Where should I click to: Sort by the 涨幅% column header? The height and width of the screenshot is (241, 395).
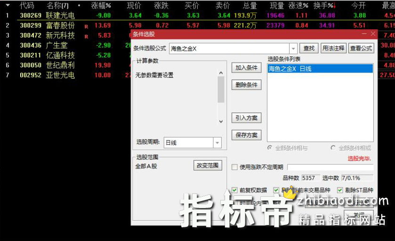[101, 5]
